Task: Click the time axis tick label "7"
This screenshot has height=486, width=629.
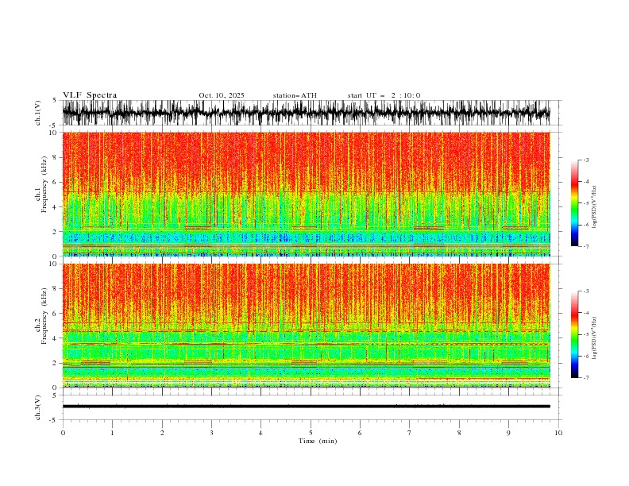Action: click(x=409, y=433)
